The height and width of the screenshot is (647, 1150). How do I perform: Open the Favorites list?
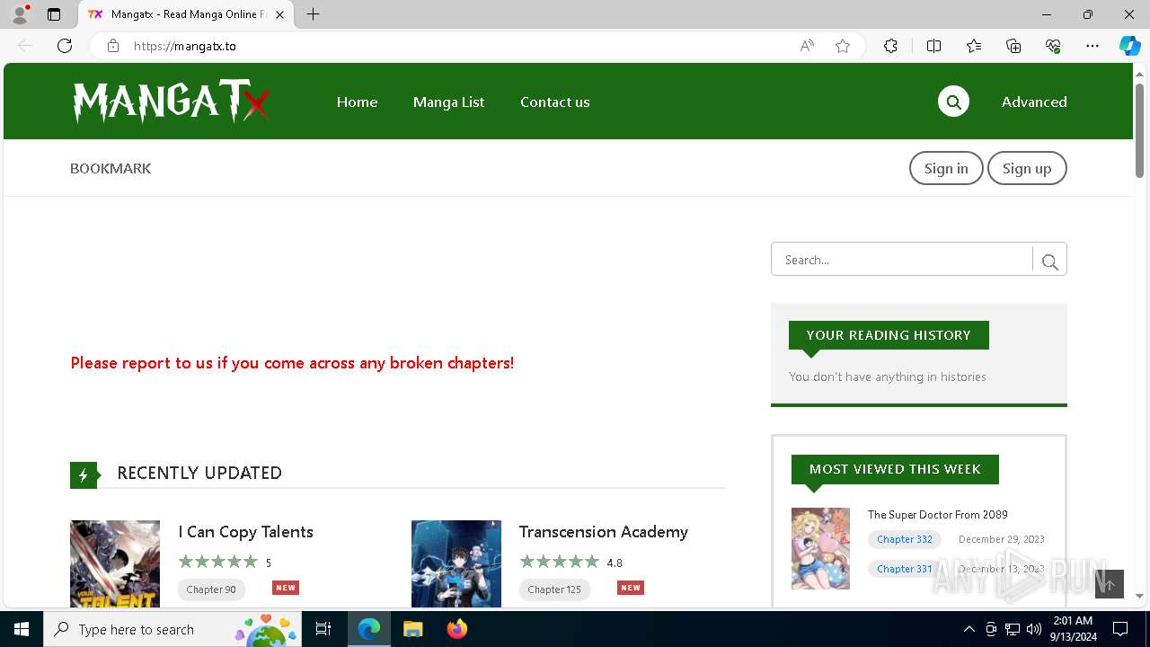point(974,46)
